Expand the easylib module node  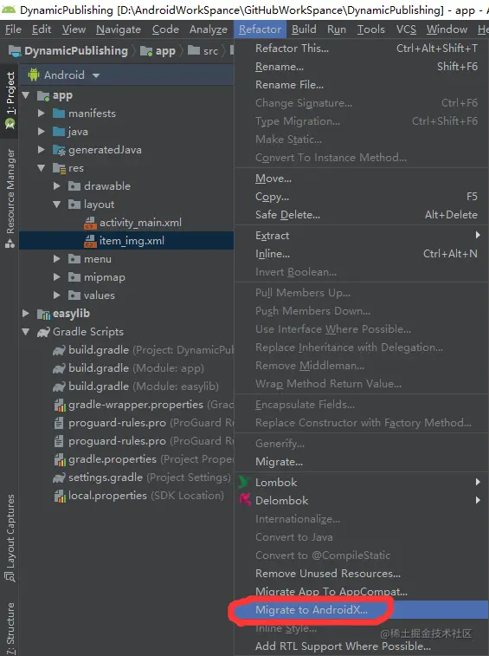click(x=25, y=314)
